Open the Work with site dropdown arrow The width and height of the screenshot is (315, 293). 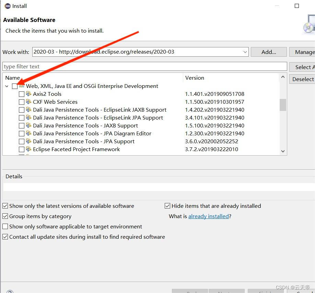(245, 52)
